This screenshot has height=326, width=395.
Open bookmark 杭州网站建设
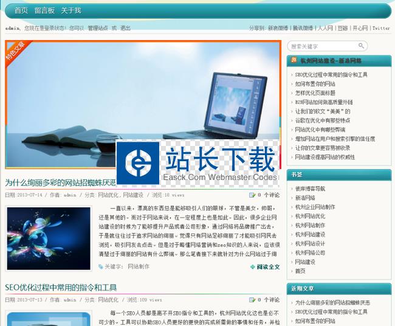310,235
